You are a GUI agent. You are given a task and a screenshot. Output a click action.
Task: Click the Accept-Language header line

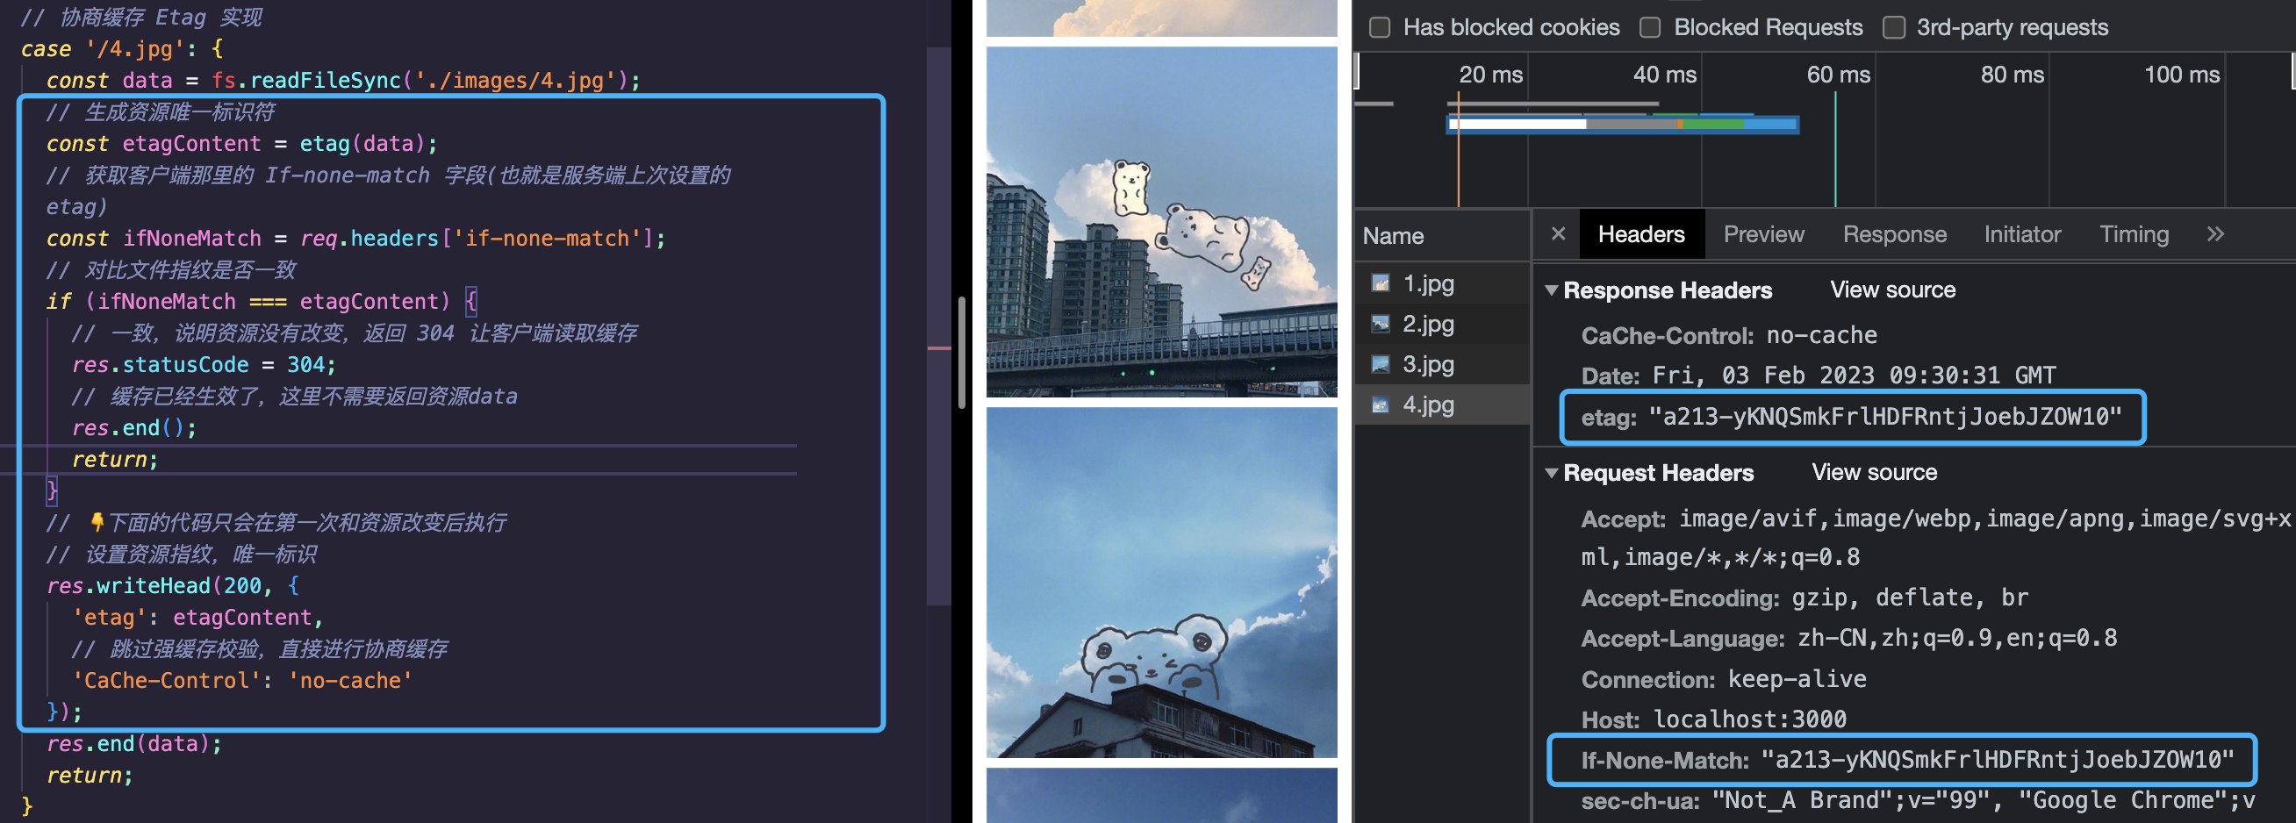point(1848,639)
